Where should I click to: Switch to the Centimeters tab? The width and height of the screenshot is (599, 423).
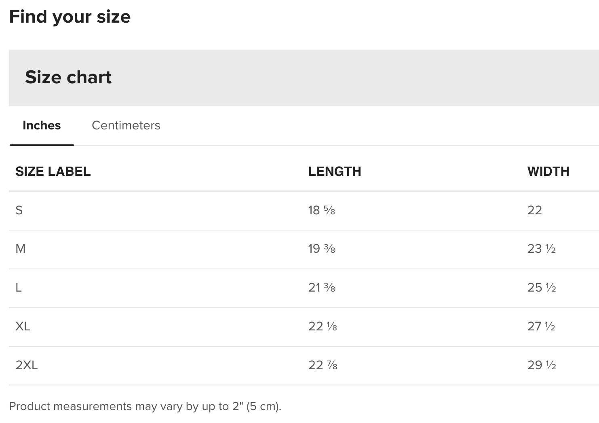(126, 125)
